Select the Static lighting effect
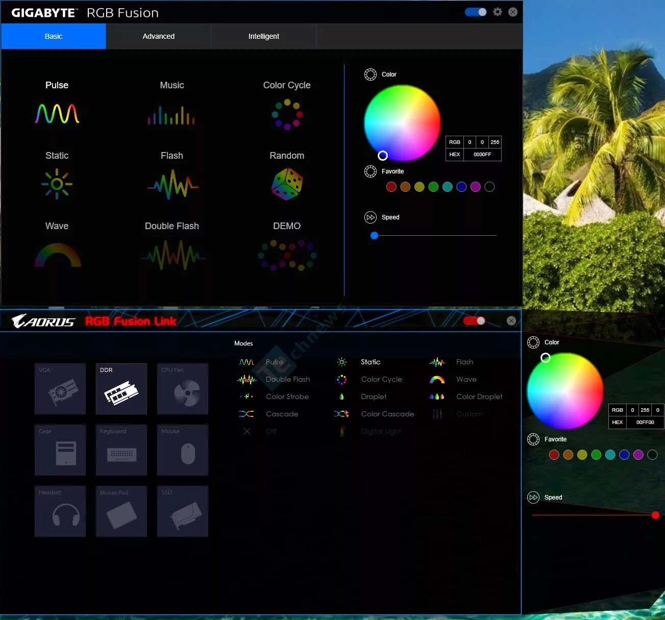Screen dimensions: 665x620 57,184
